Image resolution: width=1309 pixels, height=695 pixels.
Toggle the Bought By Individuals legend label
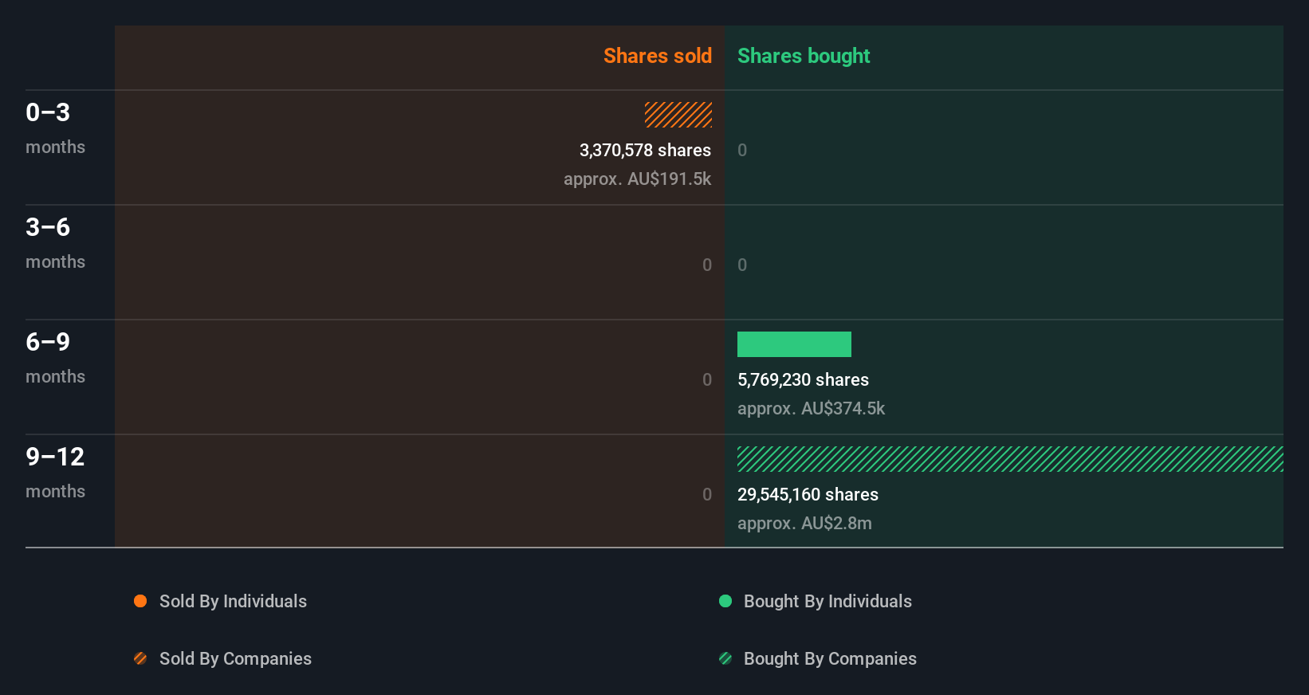[827, 601]
